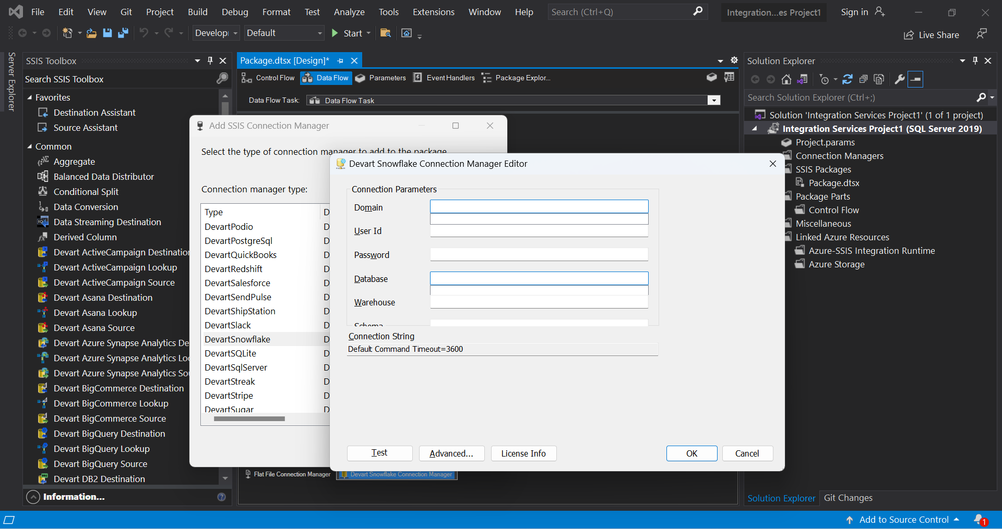Pin the SSIS Toolbox panel
Screen dimensions: 1002x529
(210, 60)
